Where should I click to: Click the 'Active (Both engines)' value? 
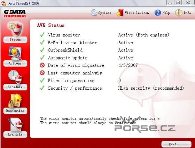(x=144, y=35)
